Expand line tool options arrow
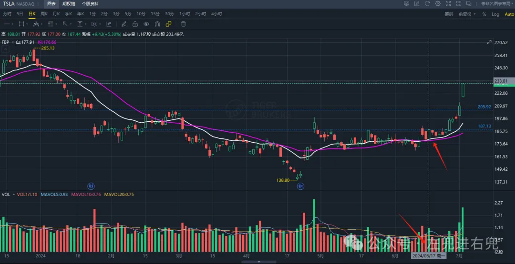 click(12, 24)
